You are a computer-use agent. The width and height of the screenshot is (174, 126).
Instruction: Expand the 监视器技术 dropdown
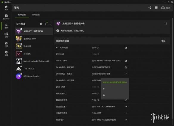126,107
